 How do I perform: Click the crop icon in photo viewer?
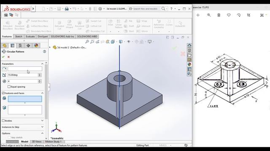[248, 15]
